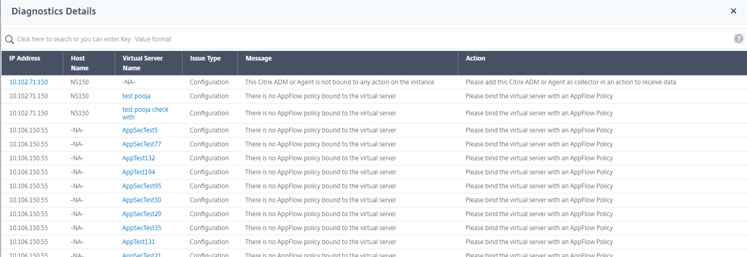Open the AppSecTest95 virtual server link

(142, 186)
